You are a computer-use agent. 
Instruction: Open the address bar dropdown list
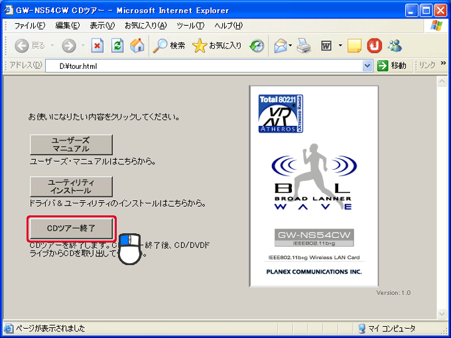(367, 66)
